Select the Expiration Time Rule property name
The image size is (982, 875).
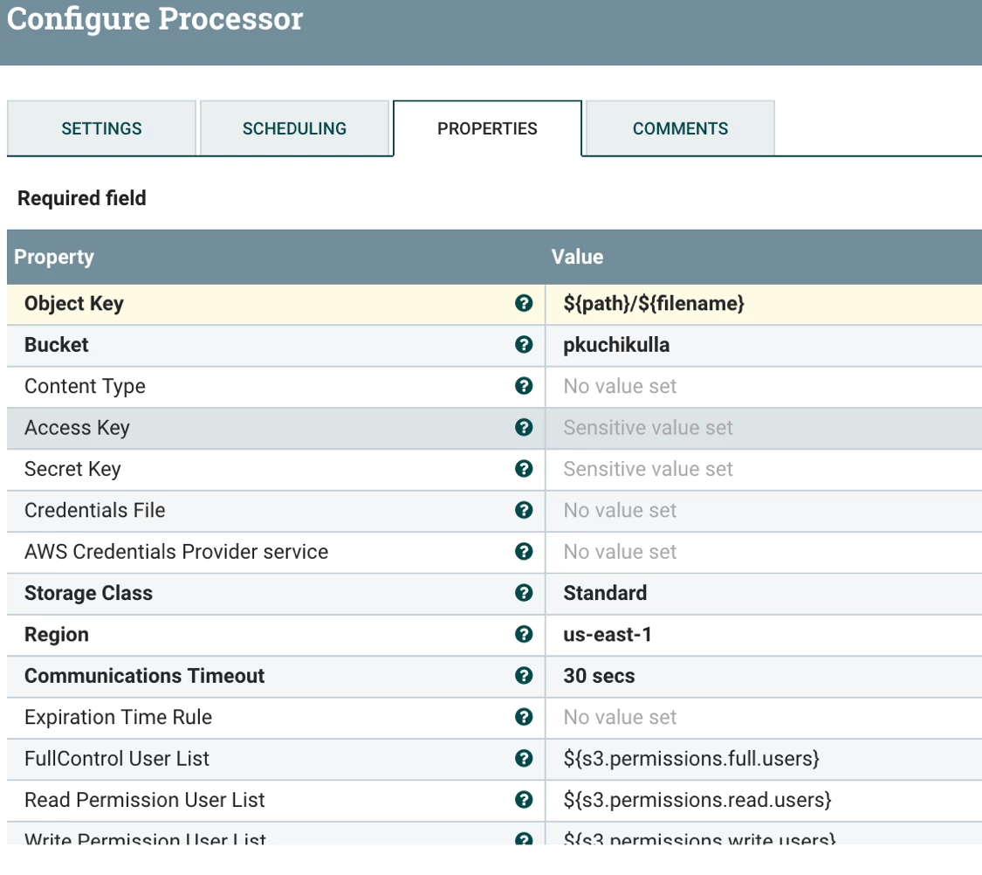119,717
